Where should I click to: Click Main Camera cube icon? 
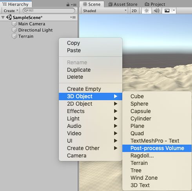click(x=14, y=24)
